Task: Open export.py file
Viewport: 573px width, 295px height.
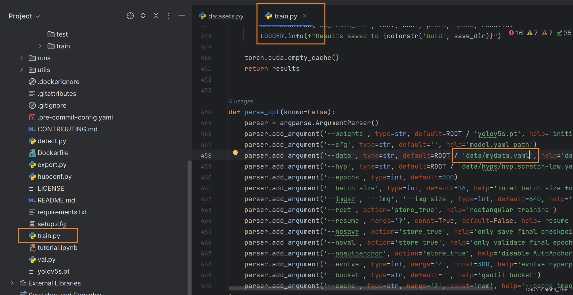Action: tap(47, 165)
